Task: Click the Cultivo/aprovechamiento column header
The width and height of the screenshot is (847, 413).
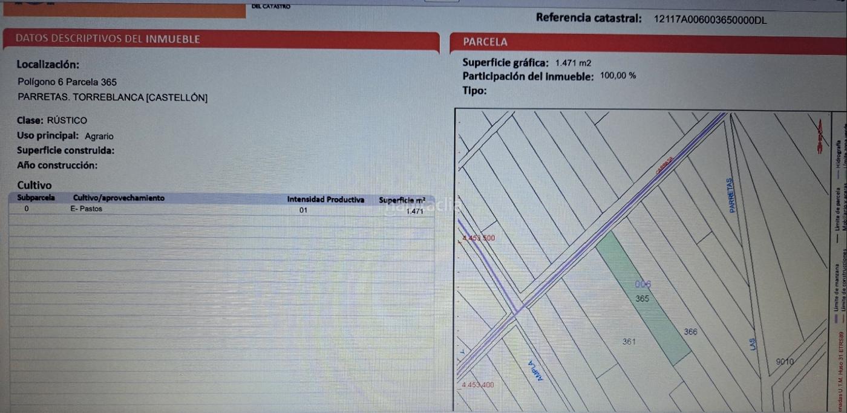Action: [x=118, y=198]
